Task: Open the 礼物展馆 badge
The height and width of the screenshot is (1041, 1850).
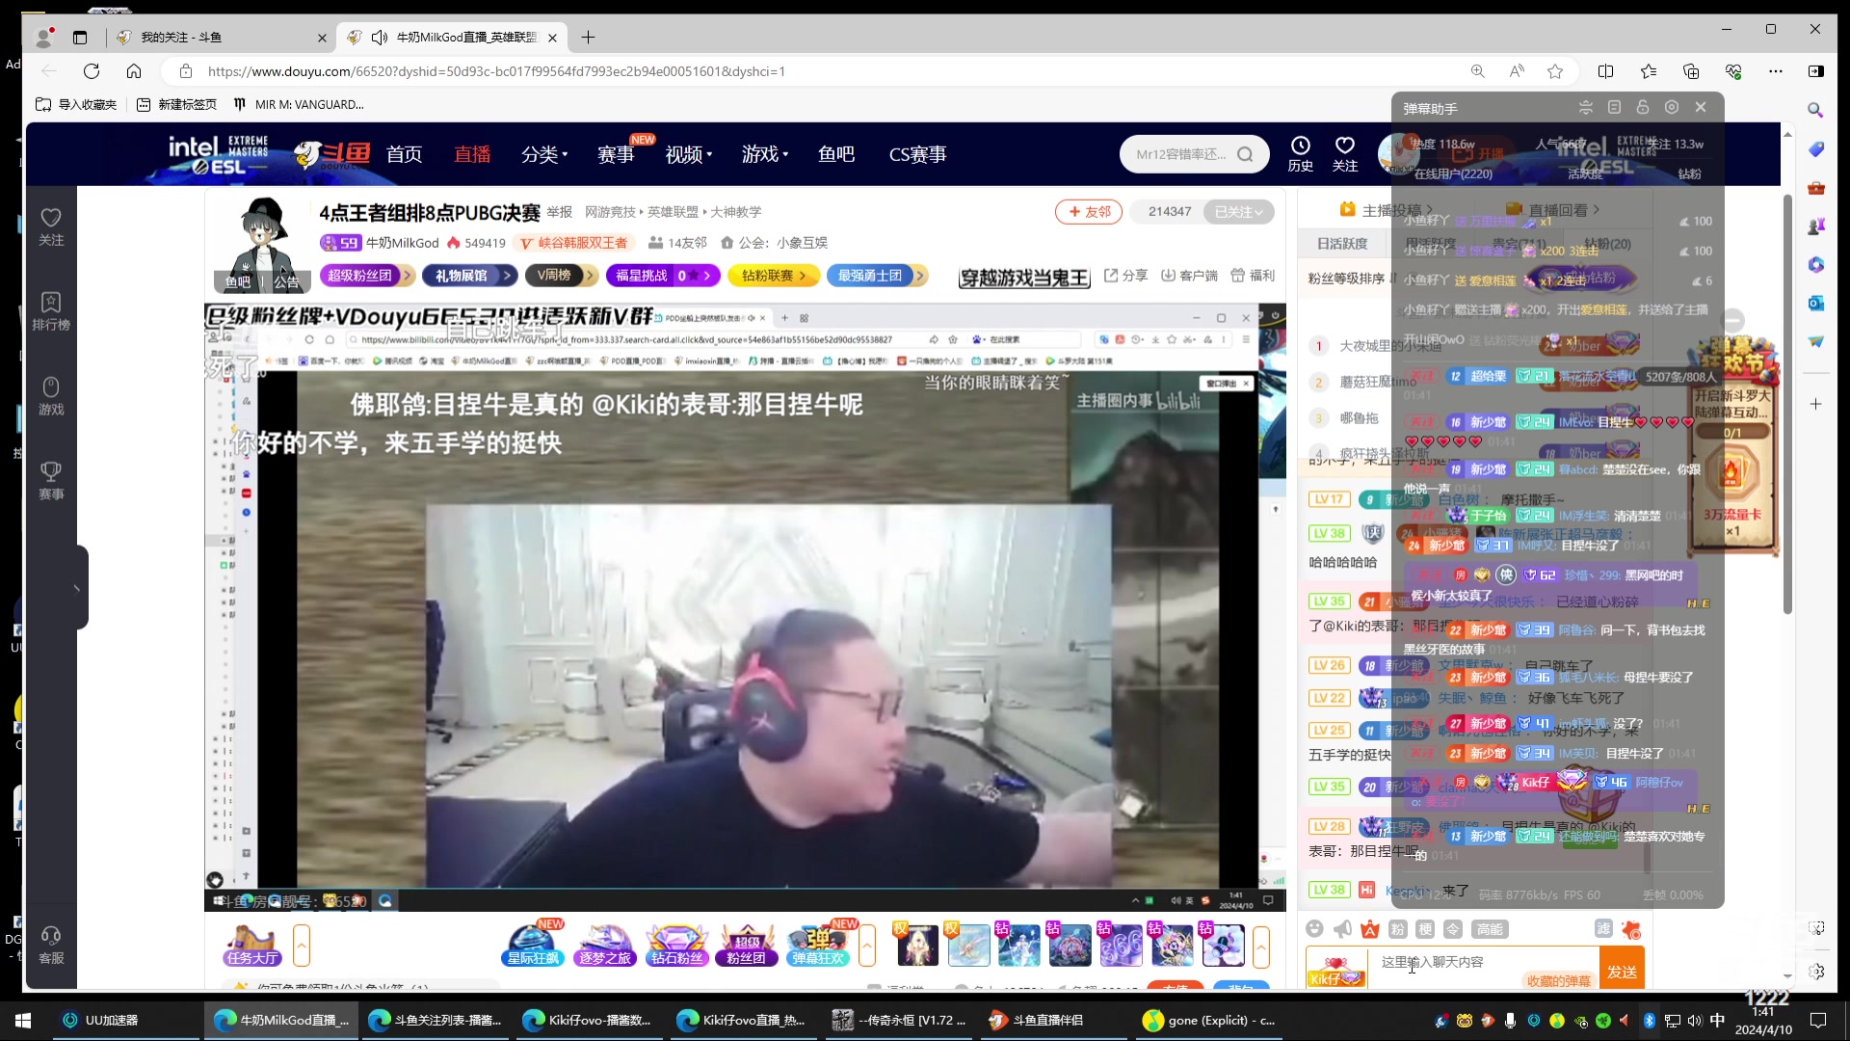Action: click(x=469, y=276)
